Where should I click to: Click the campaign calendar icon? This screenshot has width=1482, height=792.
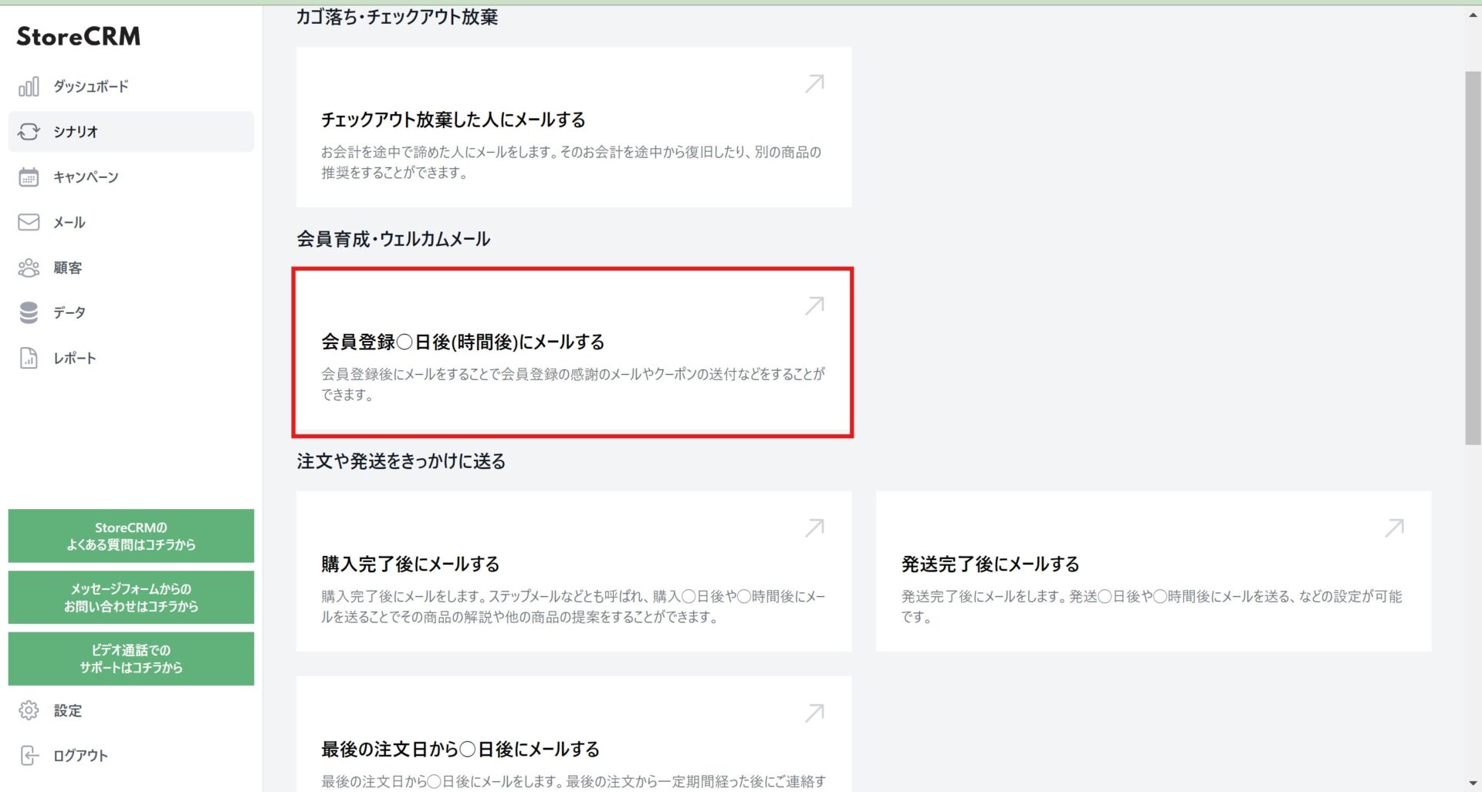[29, 177]
